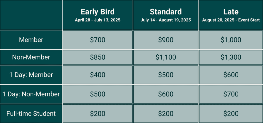Image resolution: width=263 pixels, height=123 pixels.
Task: Select Non-Member Early Bird $850 cell
Action: pyautogui.click(x=98, y=57)
